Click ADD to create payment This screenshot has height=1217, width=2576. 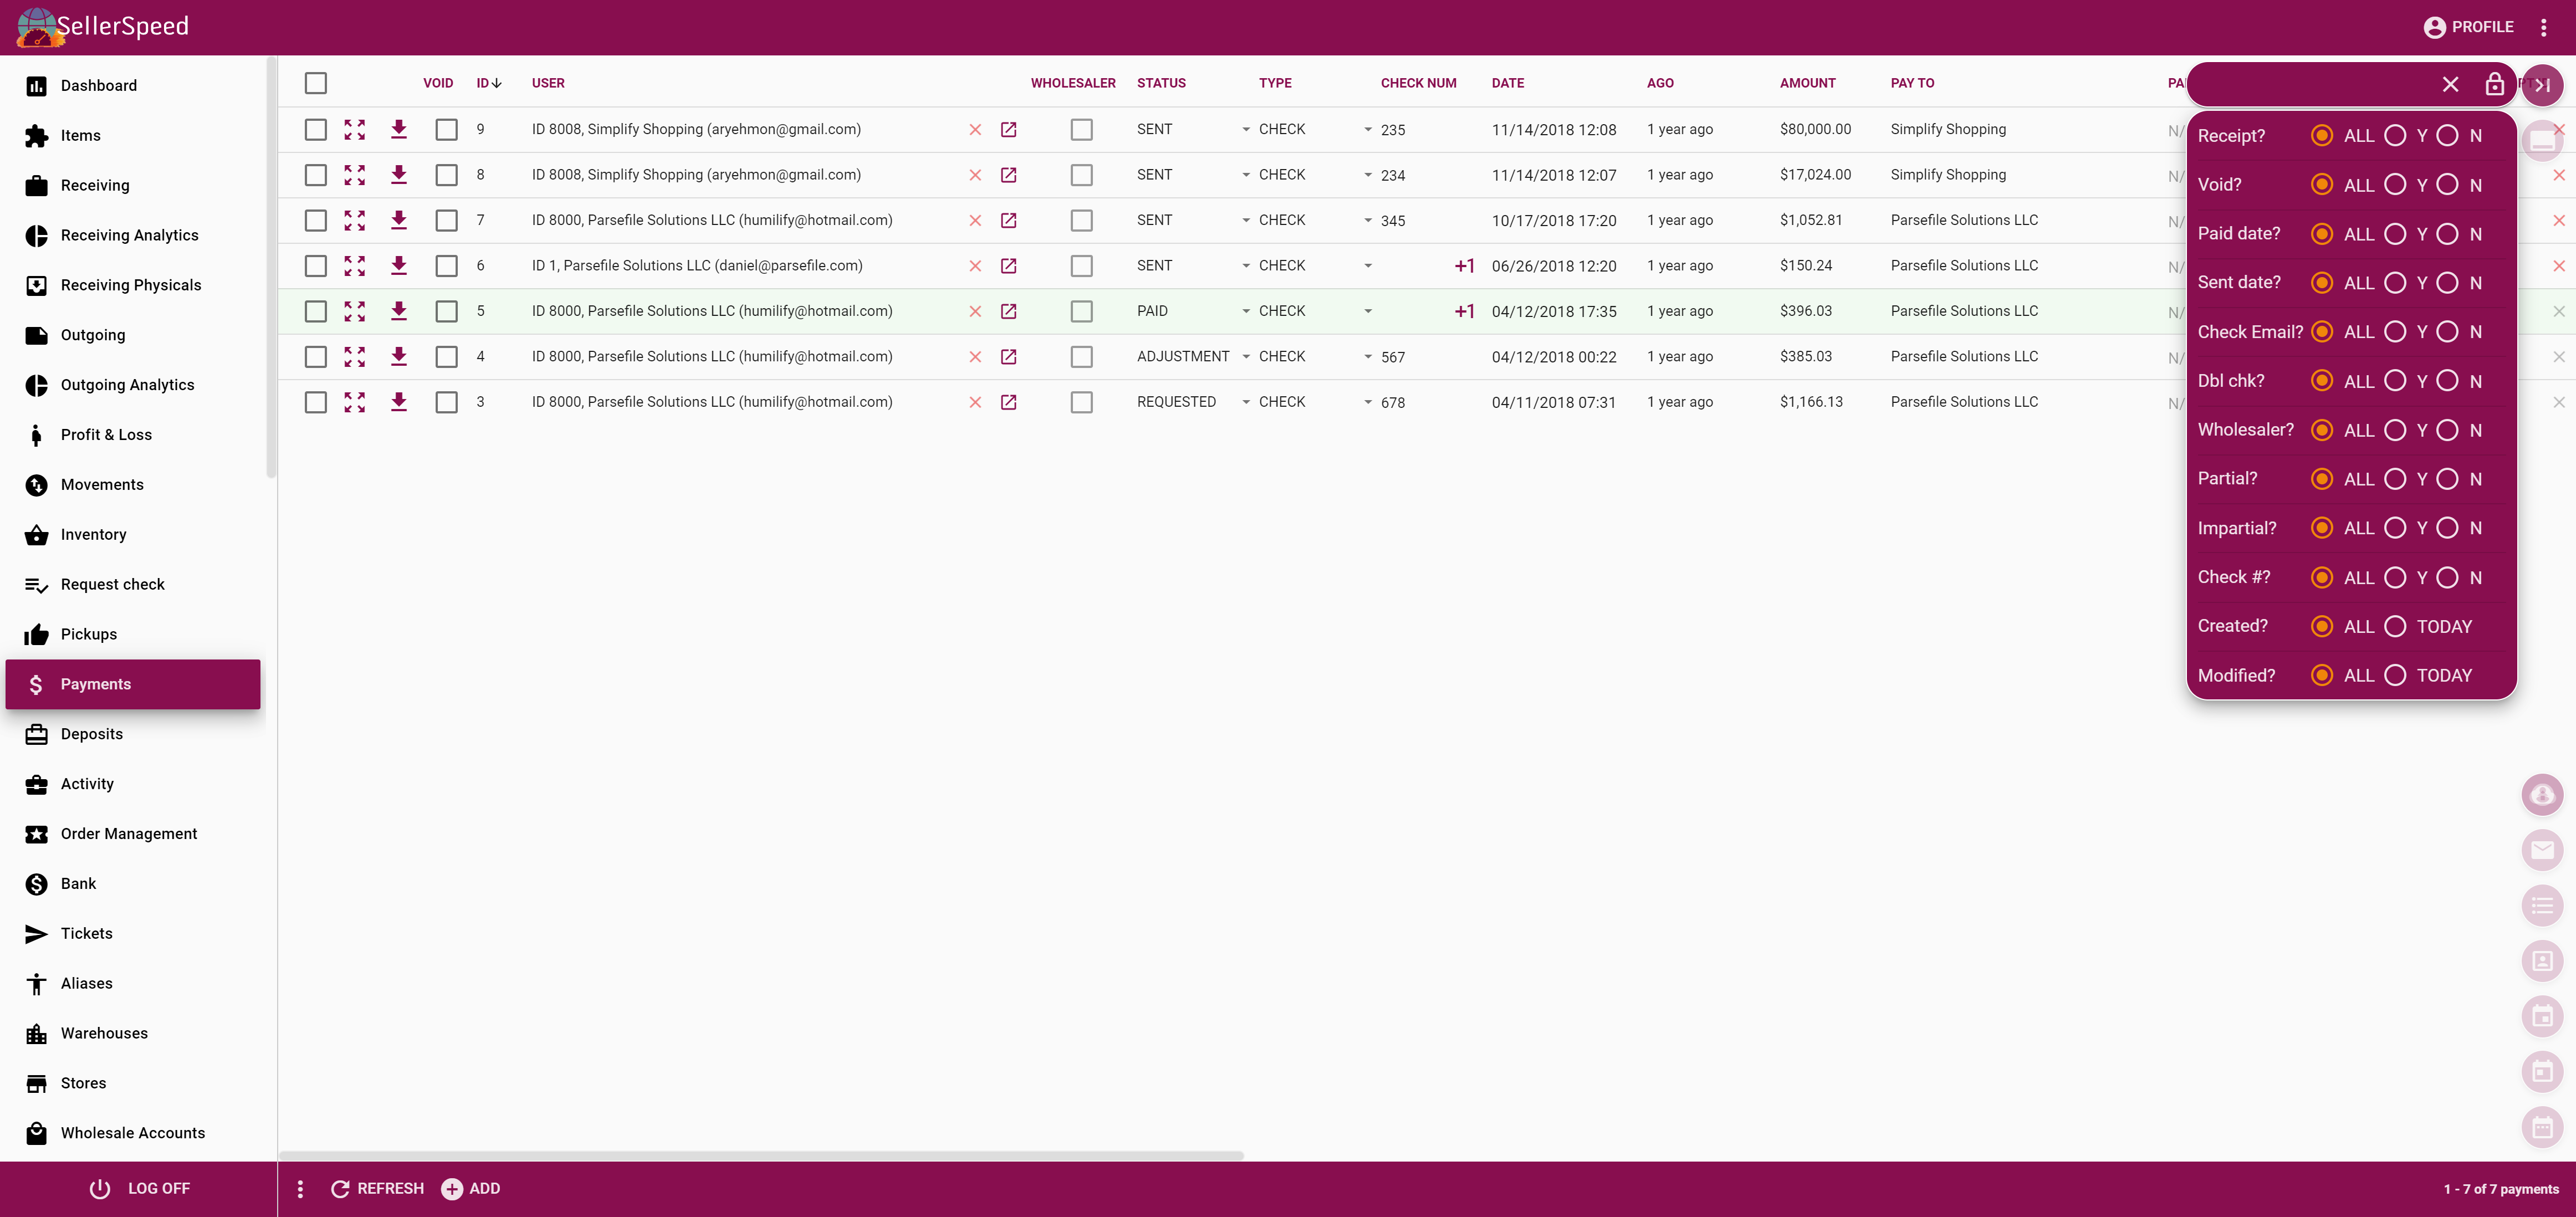coord(471,1188)
